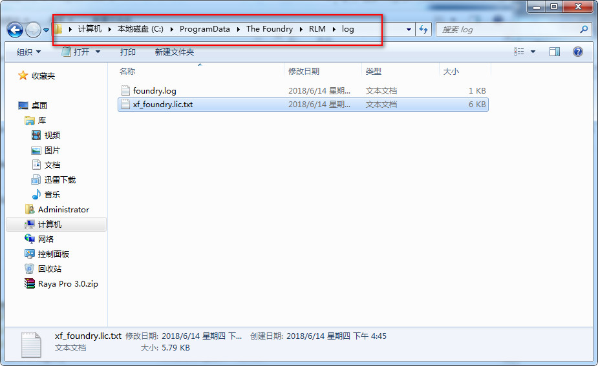Close the Explorer window
The height and width of the screenshot is (366, 598).
[578, 6]
